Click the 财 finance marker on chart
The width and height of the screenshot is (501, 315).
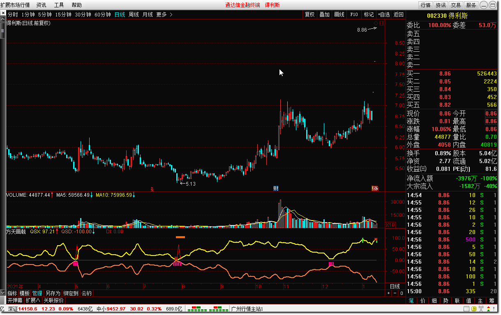(x=276, y=189)
